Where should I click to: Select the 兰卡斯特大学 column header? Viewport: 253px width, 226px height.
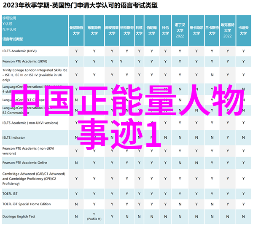coord(212,31)
